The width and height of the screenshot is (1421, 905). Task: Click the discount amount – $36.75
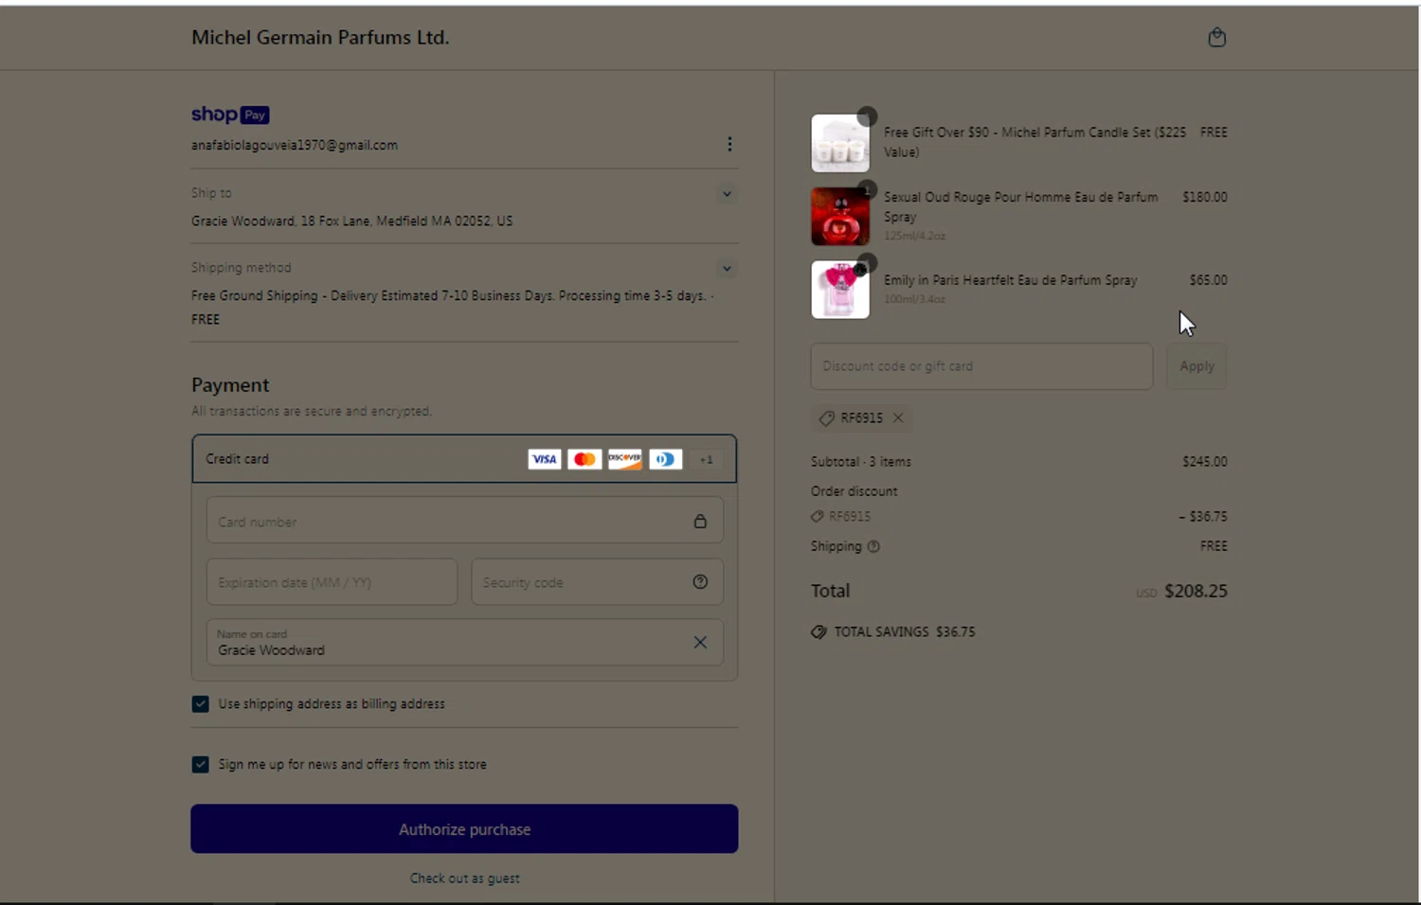1203,517
